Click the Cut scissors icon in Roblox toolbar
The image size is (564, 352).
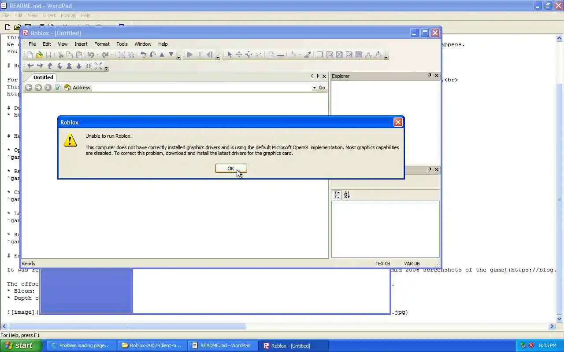pos(61,55)
